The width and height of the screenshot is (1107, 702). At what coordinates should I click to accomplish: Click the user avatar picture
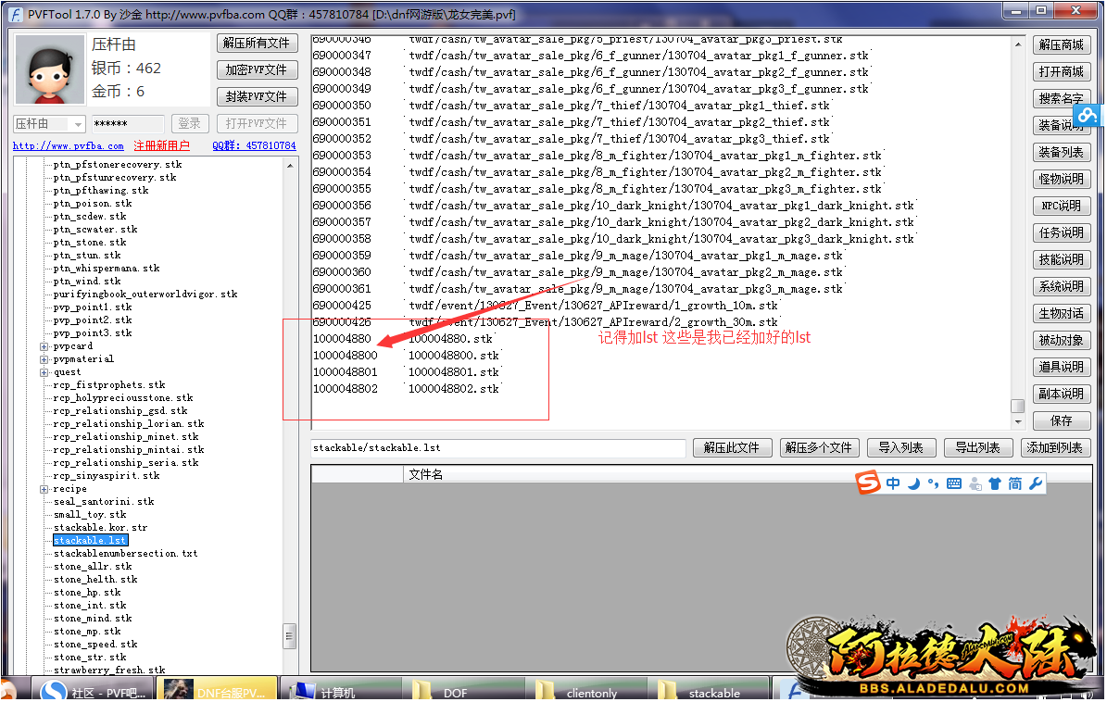coord(47,71)
